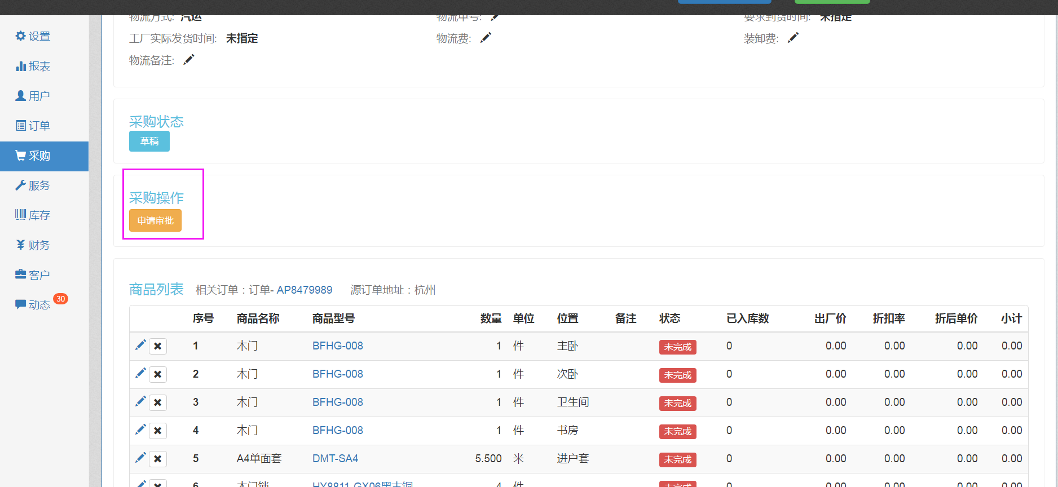Open 报表 reports in sidebar

pos(33,66)
